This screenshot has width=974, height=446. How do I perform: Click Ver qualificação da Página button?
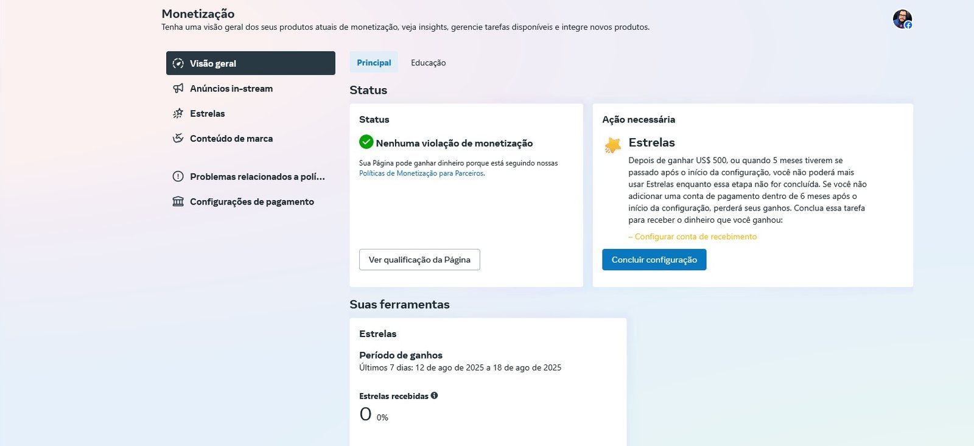click(x=419, y=260)
